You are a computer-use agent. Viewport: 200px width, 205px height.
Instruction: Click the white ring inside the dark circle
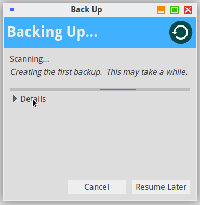click(181, 32)
